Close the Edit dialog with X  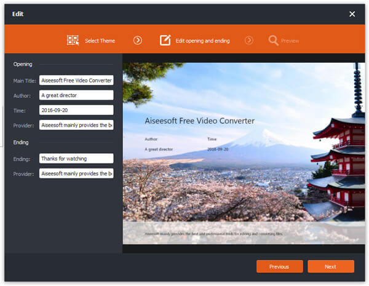coord(352,14)
